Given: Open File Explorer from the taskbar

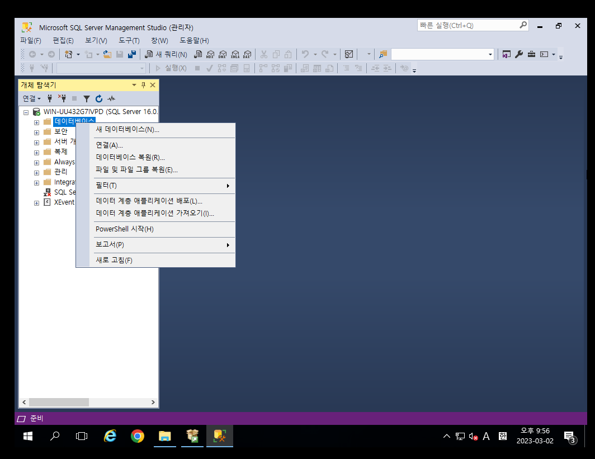Looking at the screenshot, I should click(164, 436).
